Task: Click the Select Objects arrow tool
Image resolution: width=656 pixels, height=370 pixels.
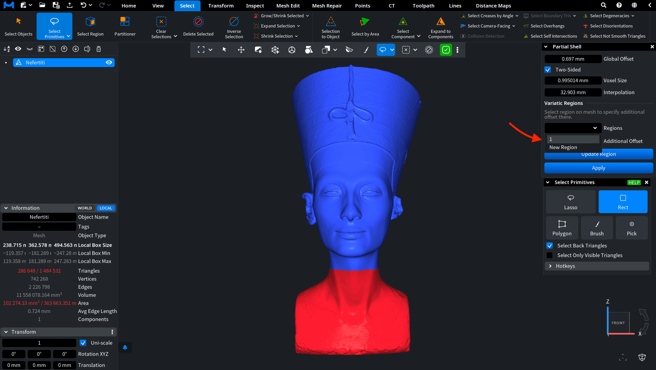Action: (x=18, y=26)
